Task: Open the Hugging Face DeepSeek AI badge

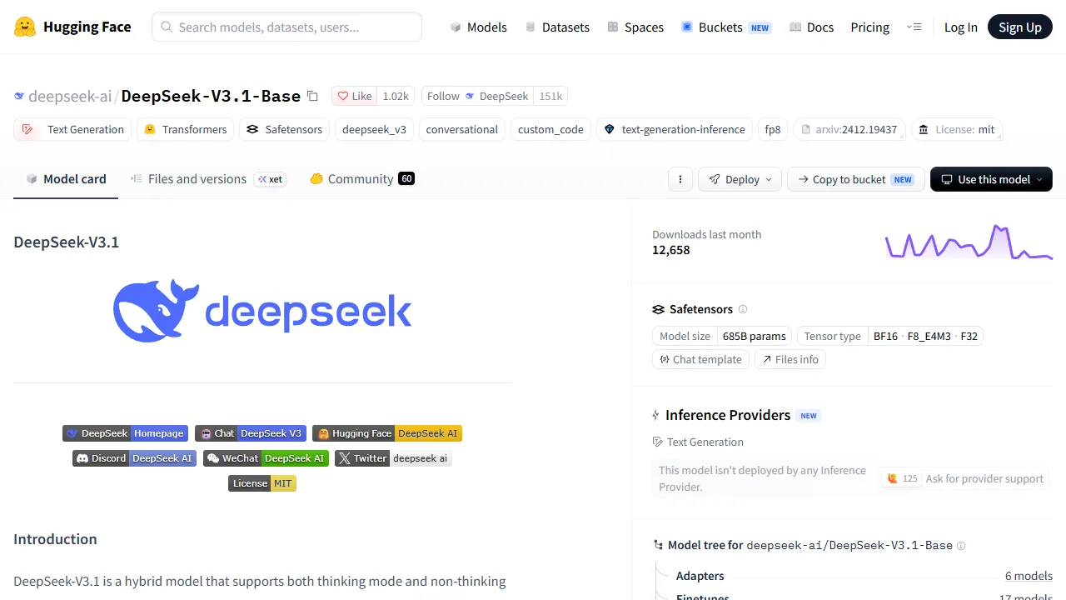Action: [387, 433]
